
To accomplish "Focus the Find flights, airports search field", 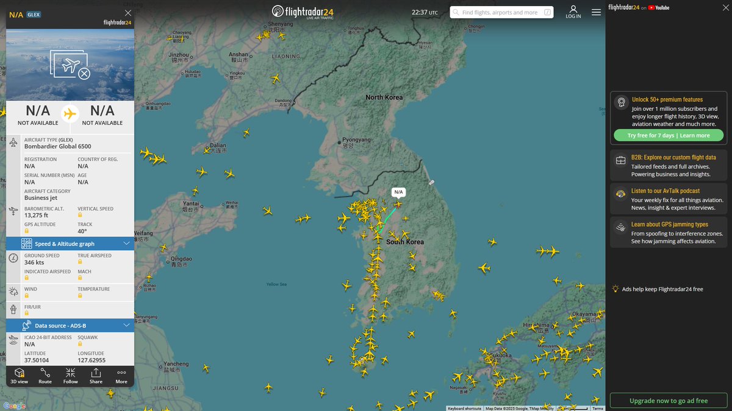I will 501,12.
